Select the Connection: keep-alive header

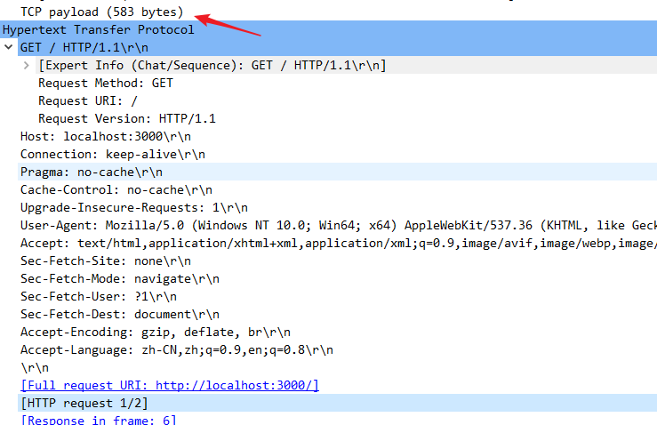[112, 154]
